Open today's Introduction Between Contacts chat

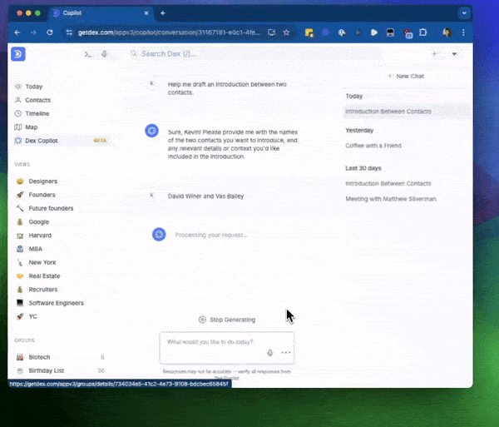click(407, 112)
